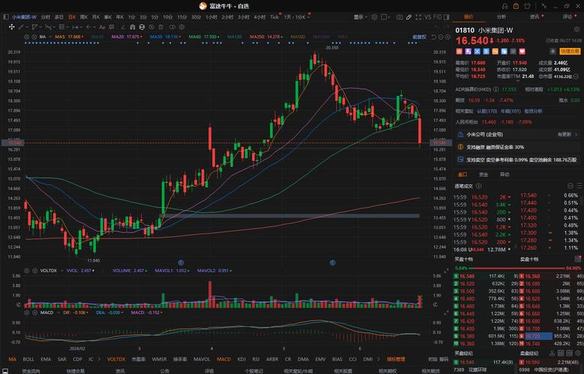The image size is (584, 374).
Task: Open VS compare stocks tool
Action: point(427,17)
